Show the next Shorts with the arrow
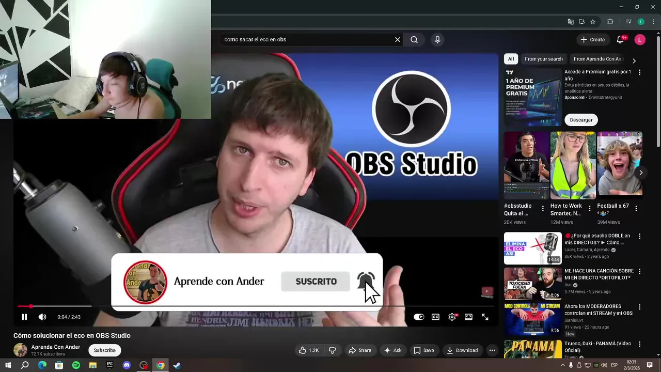 (x=641, y=173)
